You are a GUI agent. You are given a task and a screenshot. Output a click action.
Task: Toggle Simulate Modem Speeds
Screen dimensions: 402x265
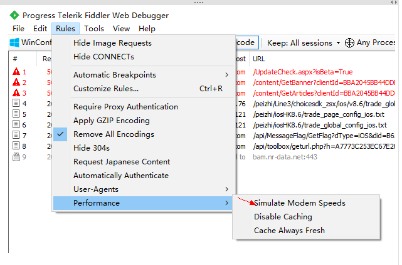pos(306,203)
